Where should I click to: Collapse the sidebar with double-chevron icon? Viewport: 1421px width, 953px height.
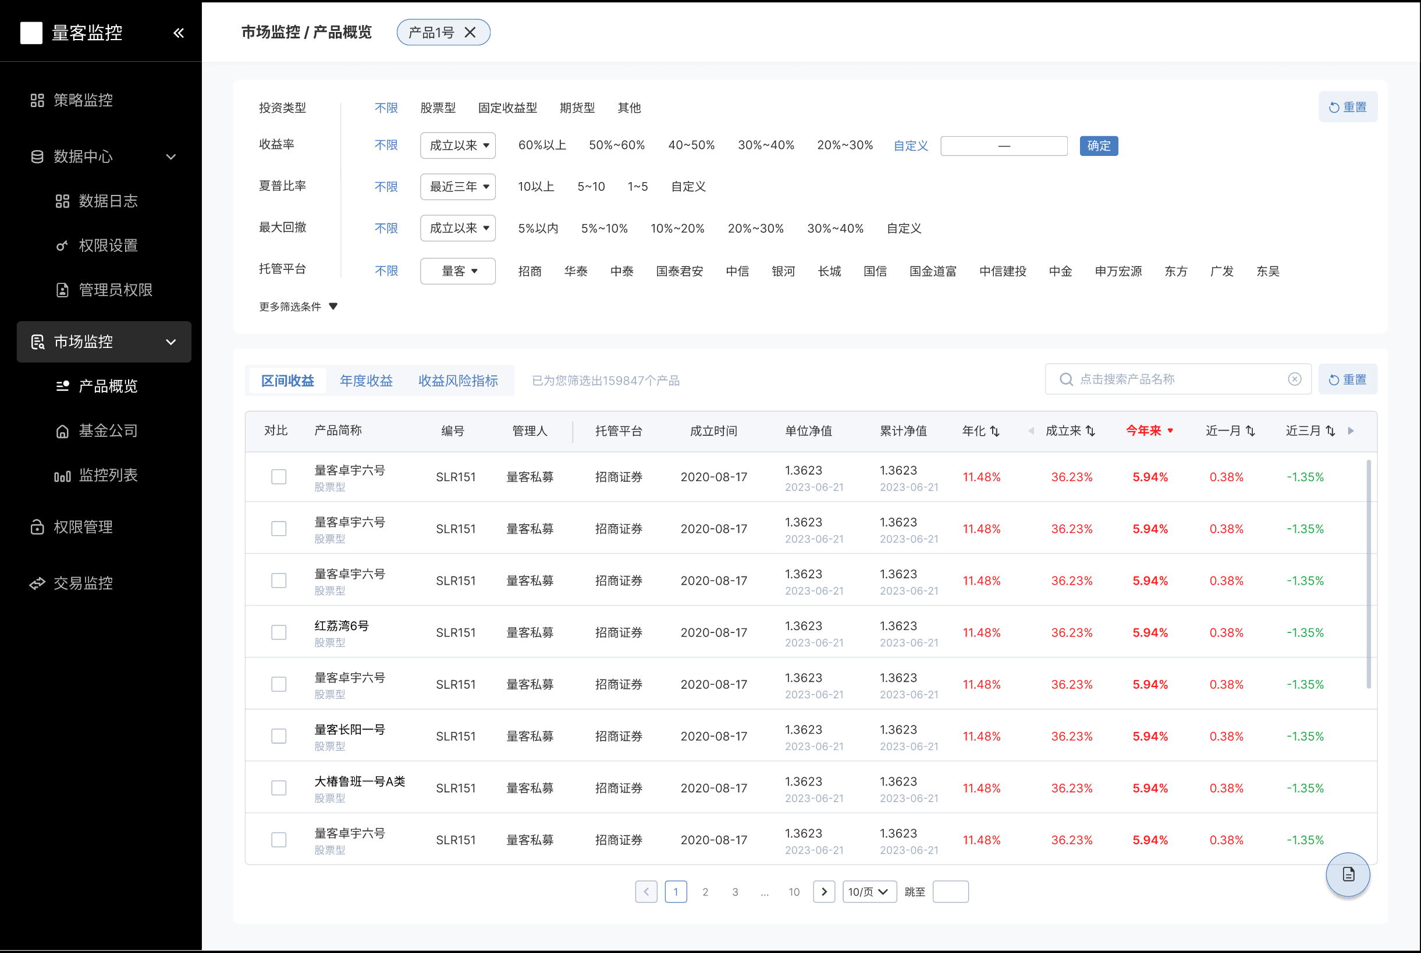click(x=178, y=33)
